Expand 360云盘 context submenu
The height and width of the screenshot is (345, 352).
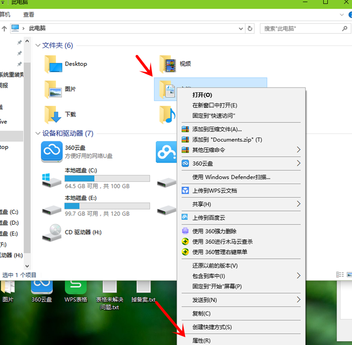click(298, 163)
